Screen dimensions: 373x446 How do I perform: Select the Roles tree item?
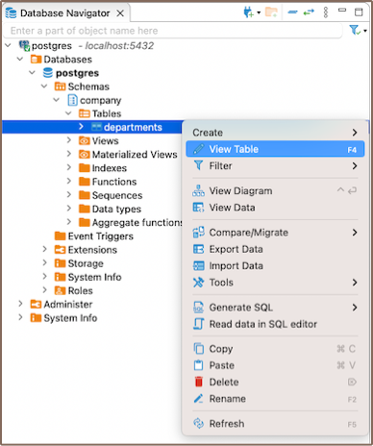point(80,291)
